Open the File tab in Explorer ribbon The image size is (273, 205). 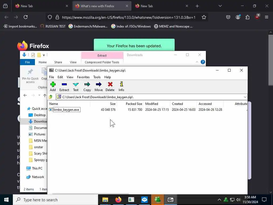(27, 62)
